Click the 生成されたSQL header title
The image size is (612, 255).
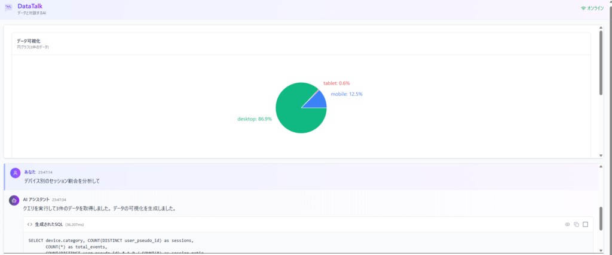pos(48,225)
